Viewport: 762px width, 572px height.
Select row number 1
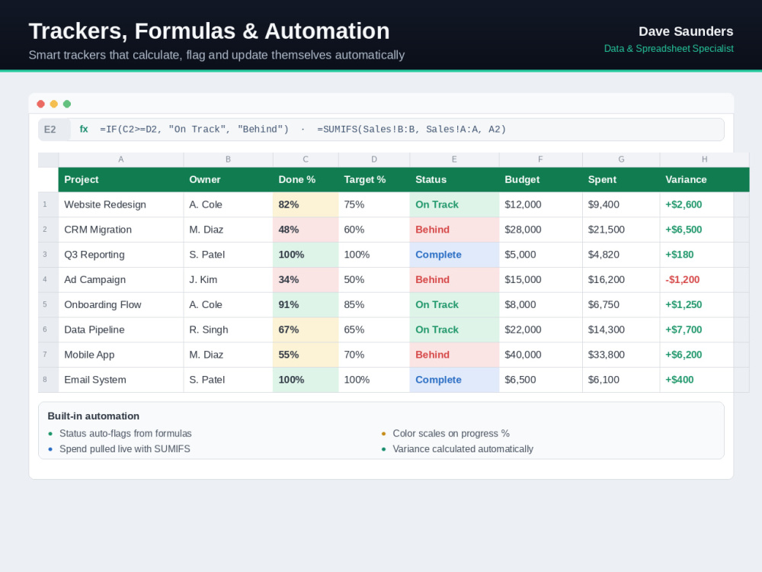48,204
